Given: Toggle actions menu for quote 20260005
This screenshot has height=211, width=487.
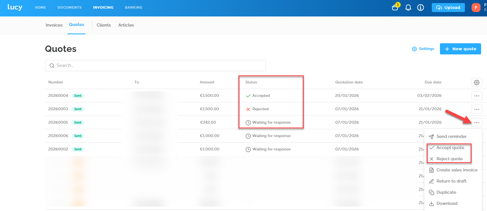Looking at the screenshot, I should (x=477, y=123).
